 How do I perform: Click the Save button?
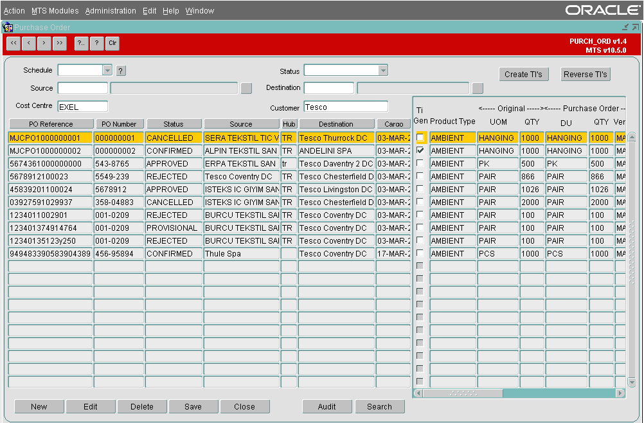pos(193,406)
